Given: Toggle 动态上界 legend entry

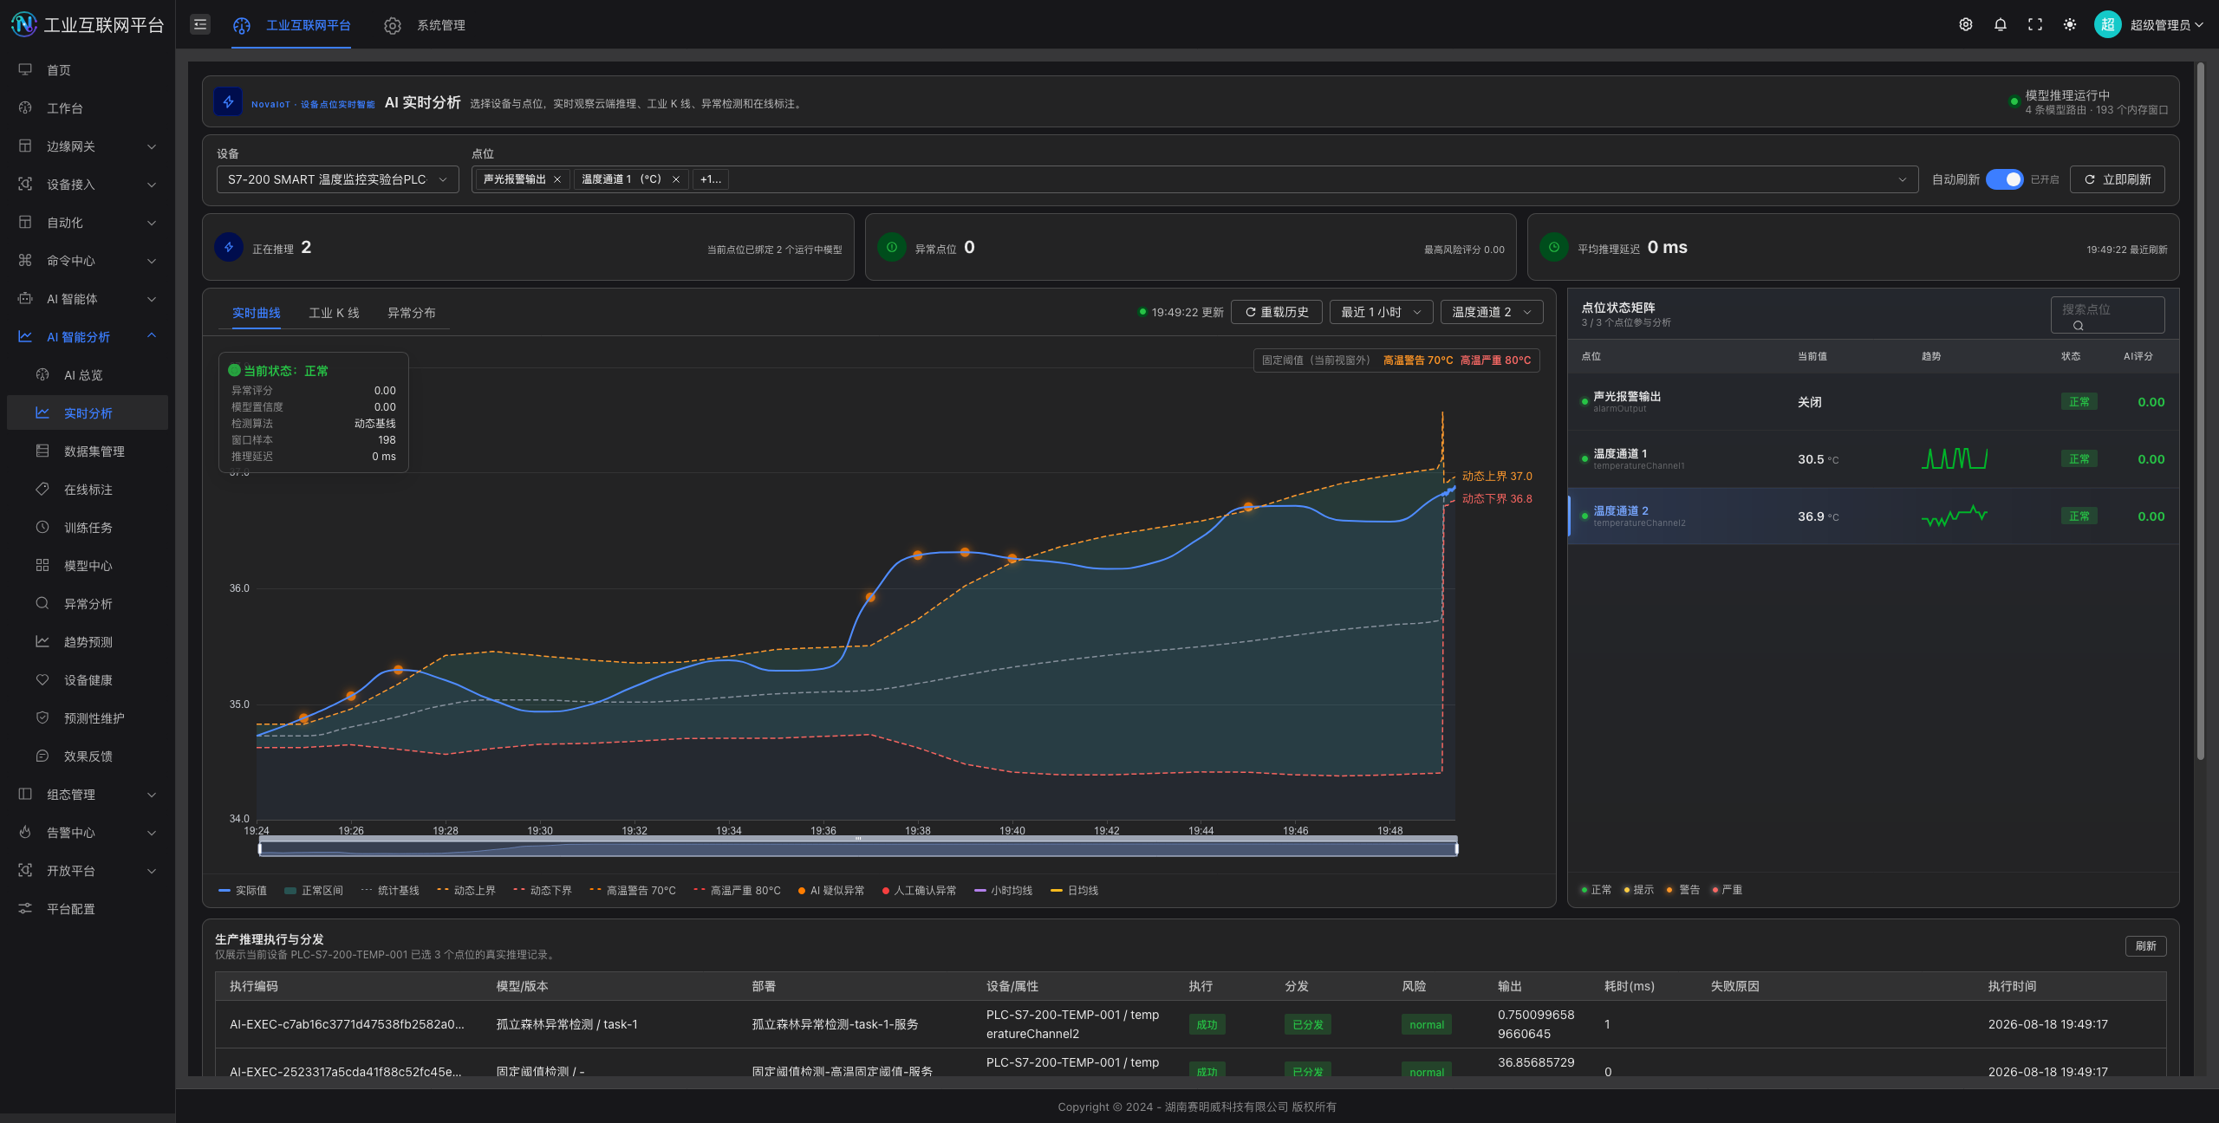Looking at the screenshot, I should 466,890.
